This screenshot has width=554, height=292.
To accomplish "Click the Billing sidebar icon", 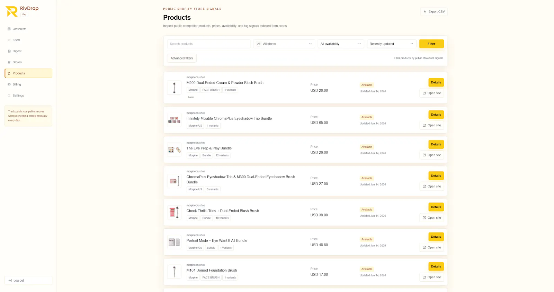I will tap(9, 84).
